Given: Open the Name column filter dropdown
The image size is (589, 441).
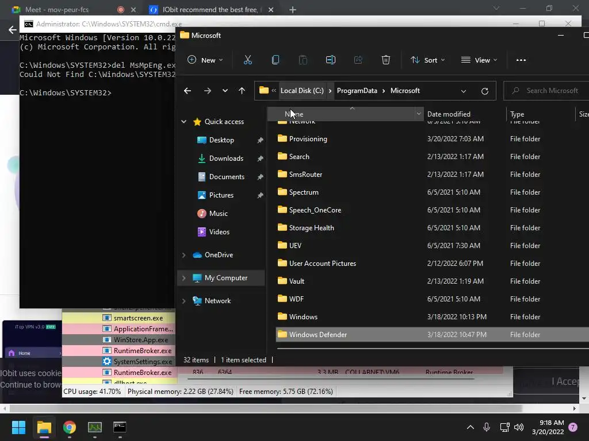Looking at the screenshot, I should pyautogui.click(x=419, y=114).
